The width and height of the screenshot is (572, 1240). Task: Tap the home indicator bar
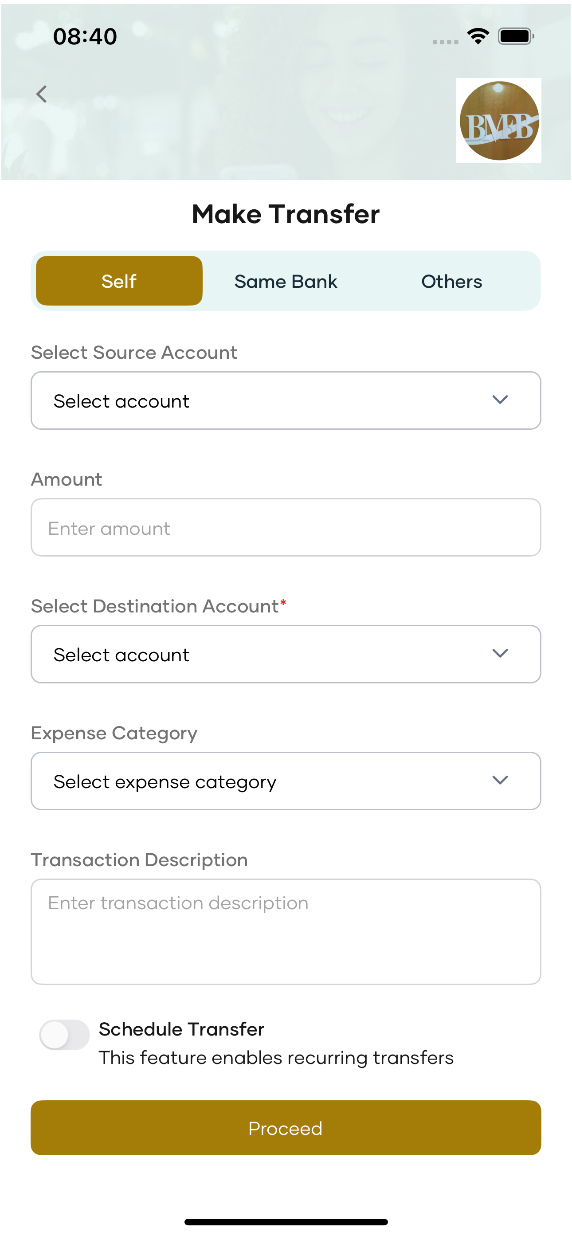coord(286,1222)
